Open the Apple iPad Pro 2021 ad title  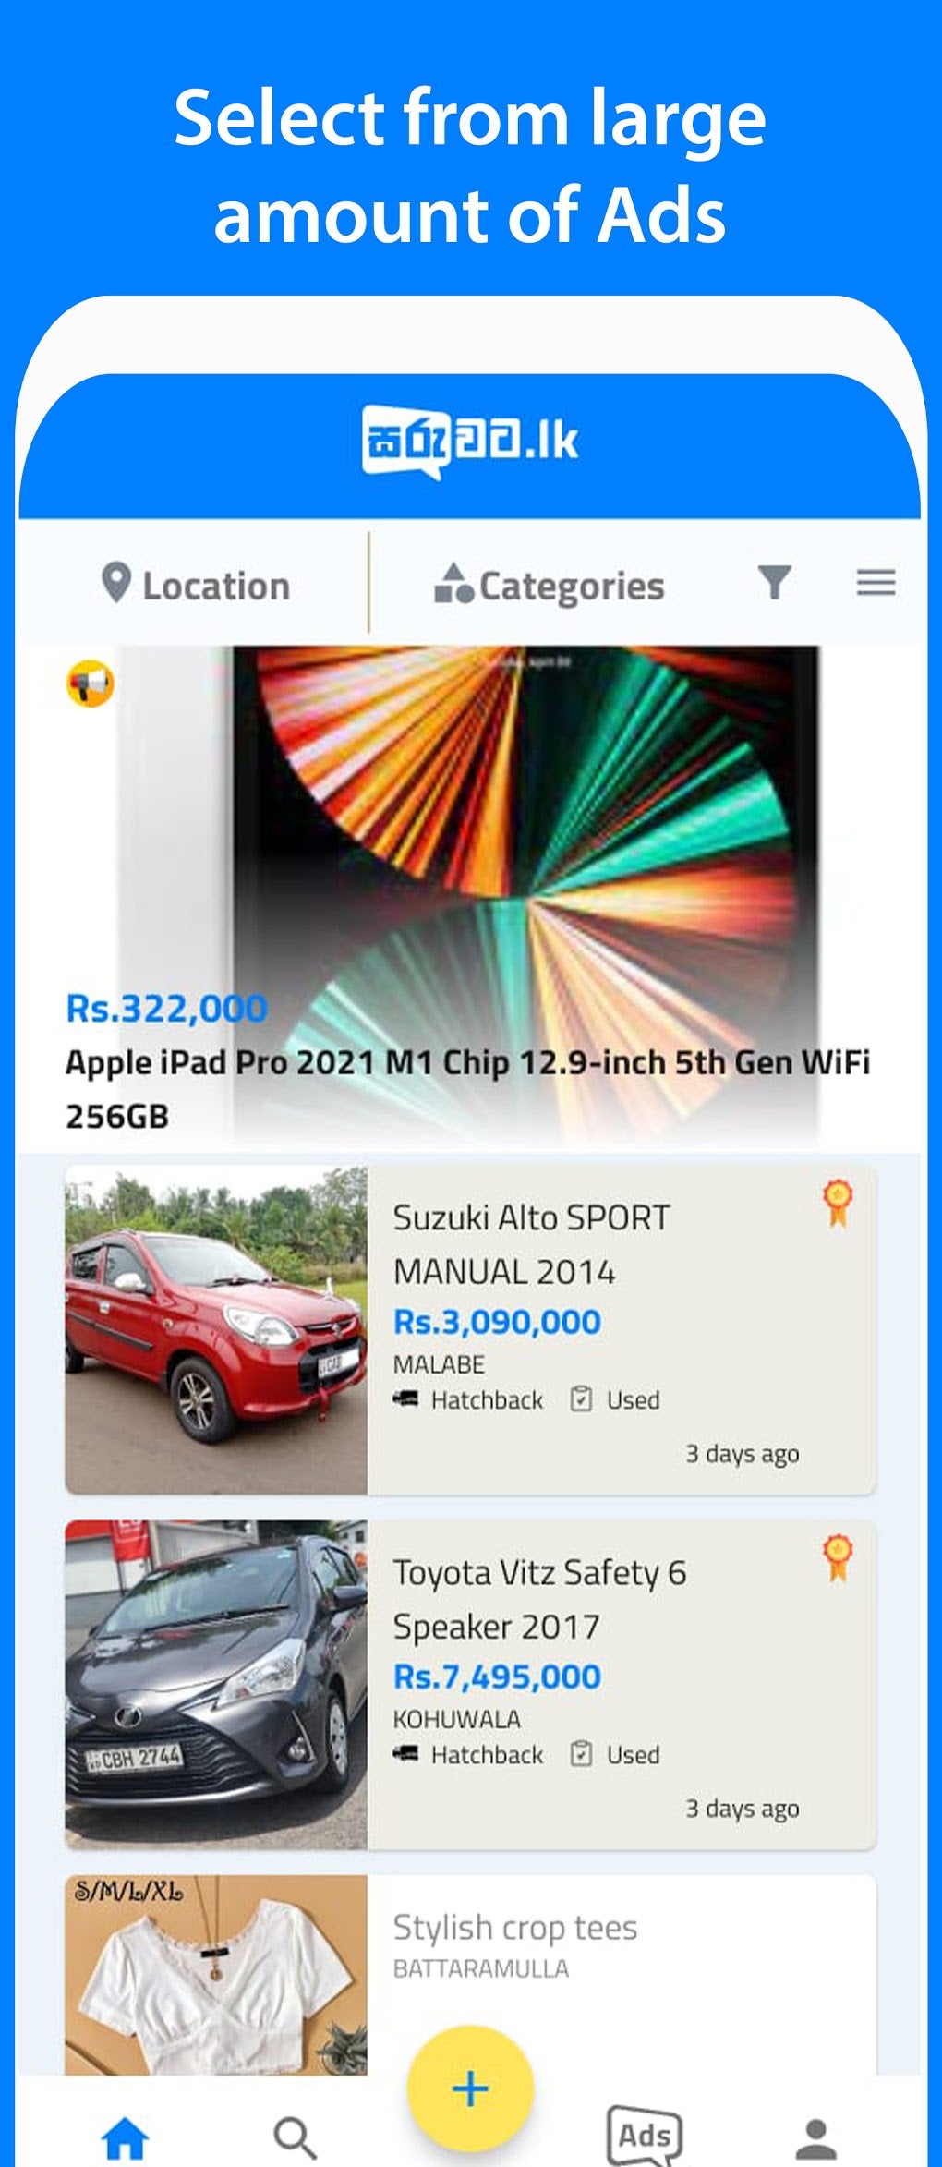pos(467,1089)
